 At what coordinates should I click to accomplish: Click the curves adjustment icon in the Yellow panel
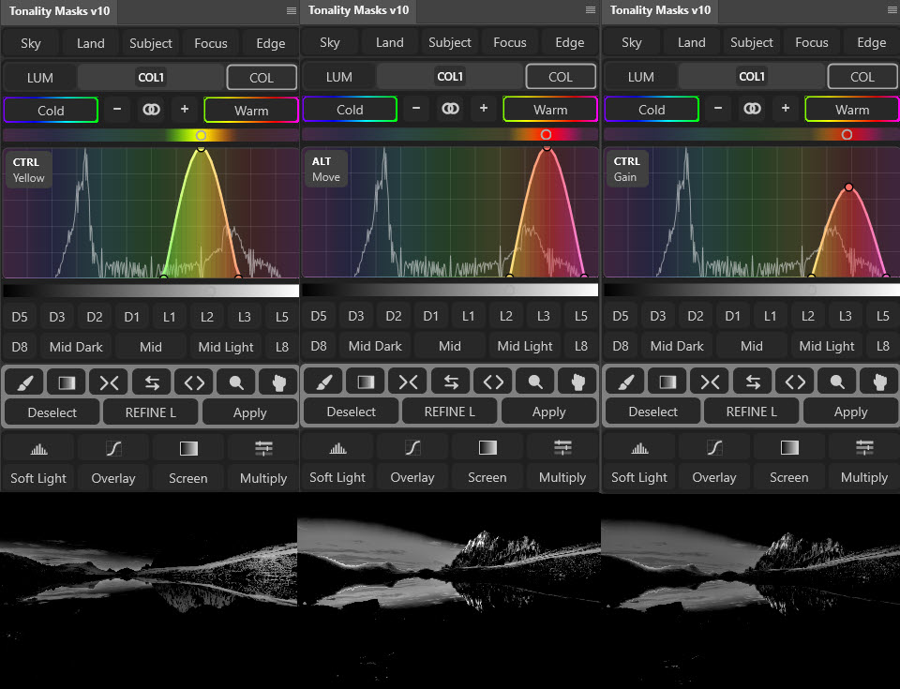click(x=113, y=448)
